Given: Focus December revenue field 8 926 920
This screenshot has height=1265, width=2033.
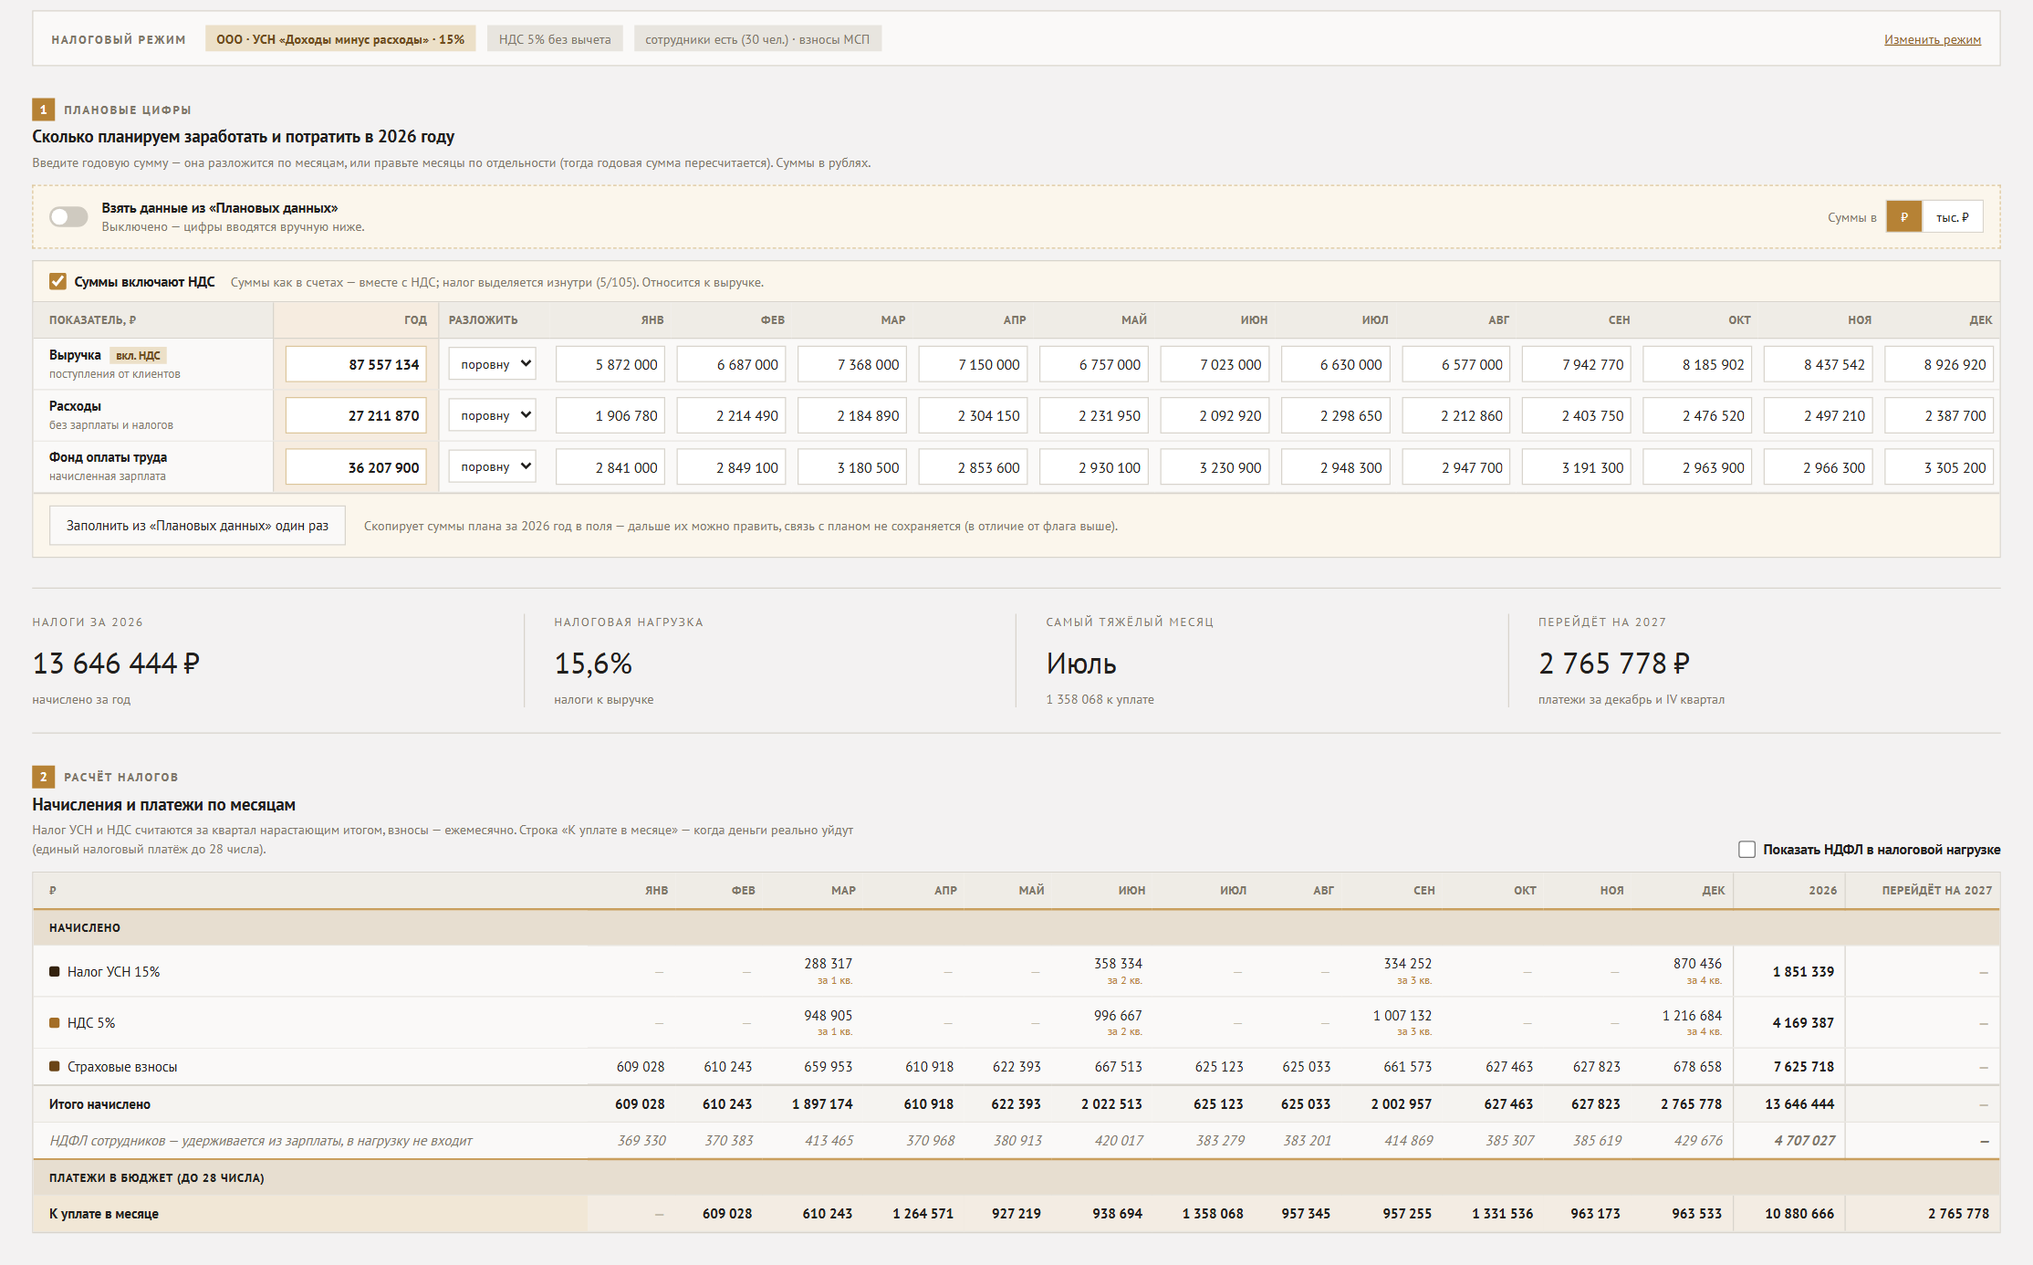Looking at the screenshot, I should tap(1939, 364).
